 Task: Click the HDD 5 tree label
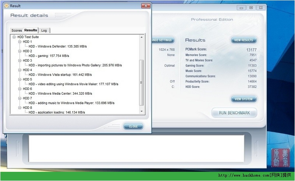[28, 79]
